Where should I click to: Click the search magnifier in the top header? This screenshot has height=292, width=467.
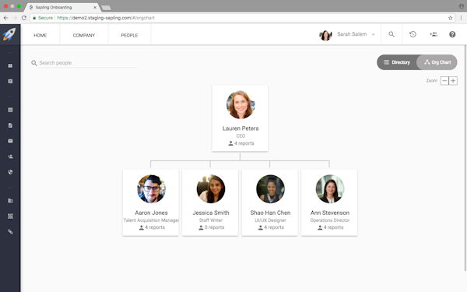(392, 34)
